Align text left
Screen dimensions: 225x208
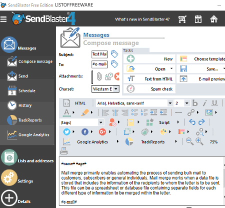(105, 112)
